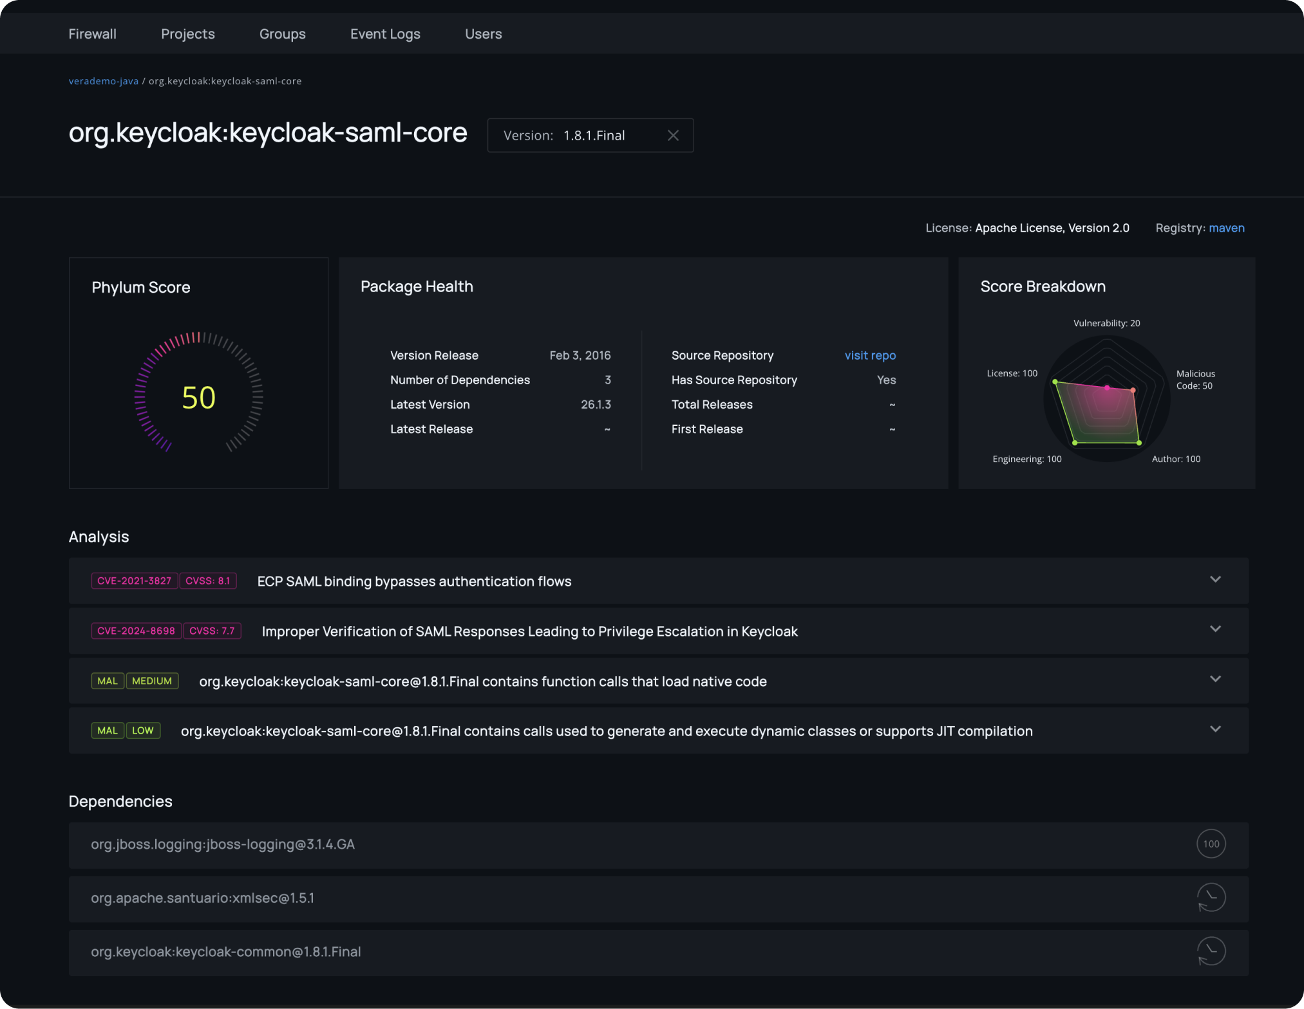Screen dimensions: 1304x1009
Task: Click the CVE-2024-8698 badge
Action: tap(137, 631)
